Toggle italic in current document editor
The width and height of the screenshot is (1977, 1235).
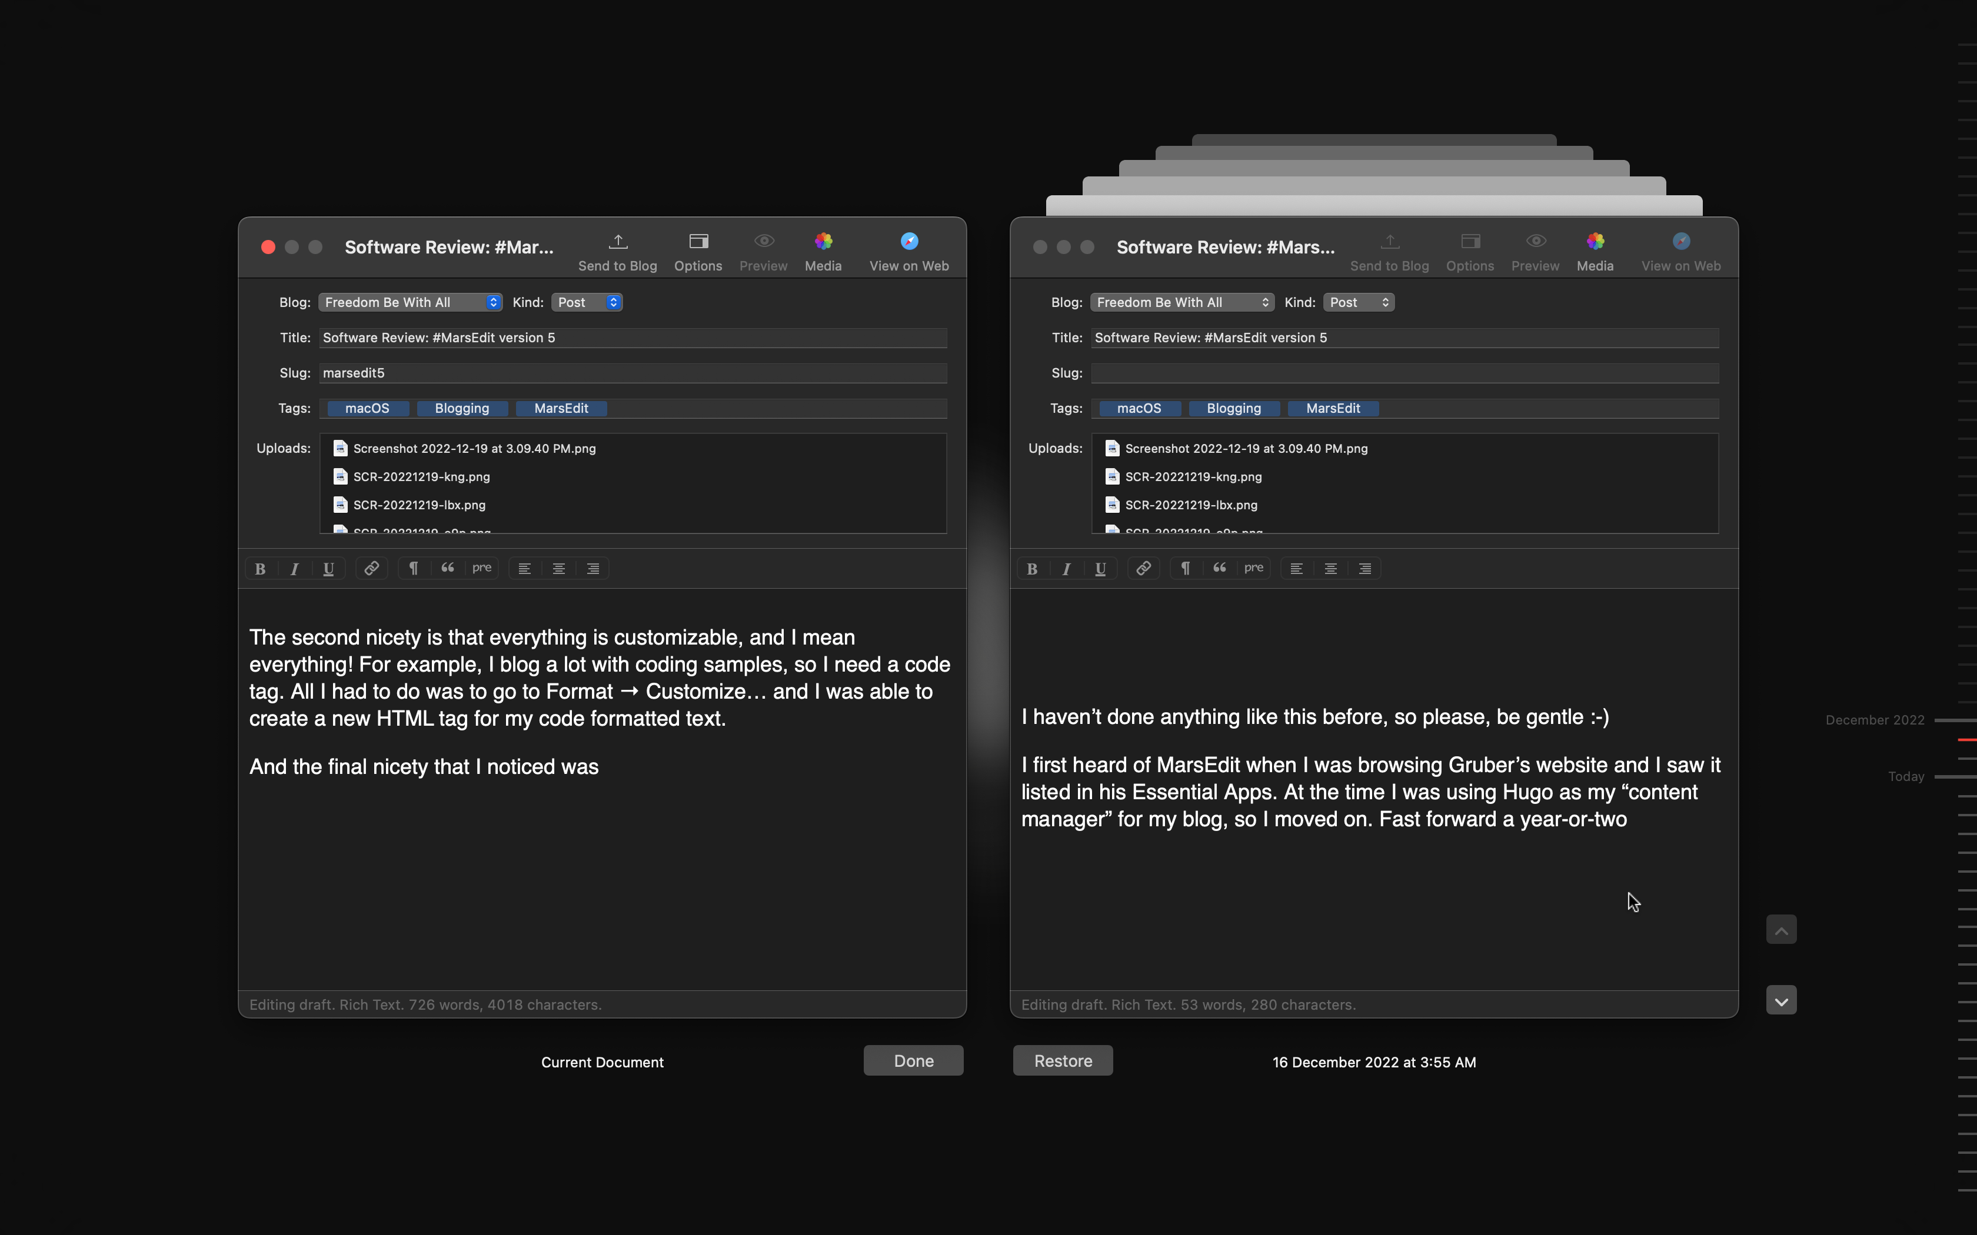point(295,569)
